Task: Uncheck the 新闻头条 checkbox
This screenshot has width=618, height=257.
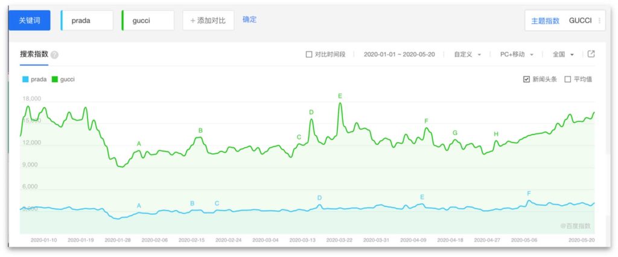Action: (x=526, y=79)
